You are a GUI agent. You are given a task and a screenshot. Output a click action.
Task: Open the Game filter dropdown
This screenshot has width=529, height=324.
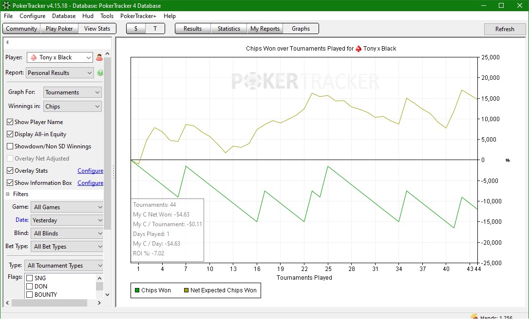67,207
